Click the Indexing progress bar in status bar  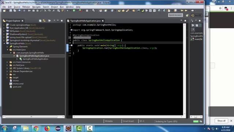(196, 121)
